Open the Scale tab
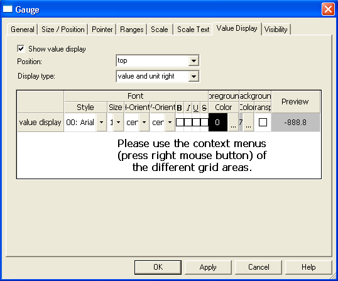Image resolution: width=338 pixels, height=281 pixels. point(160,30)
